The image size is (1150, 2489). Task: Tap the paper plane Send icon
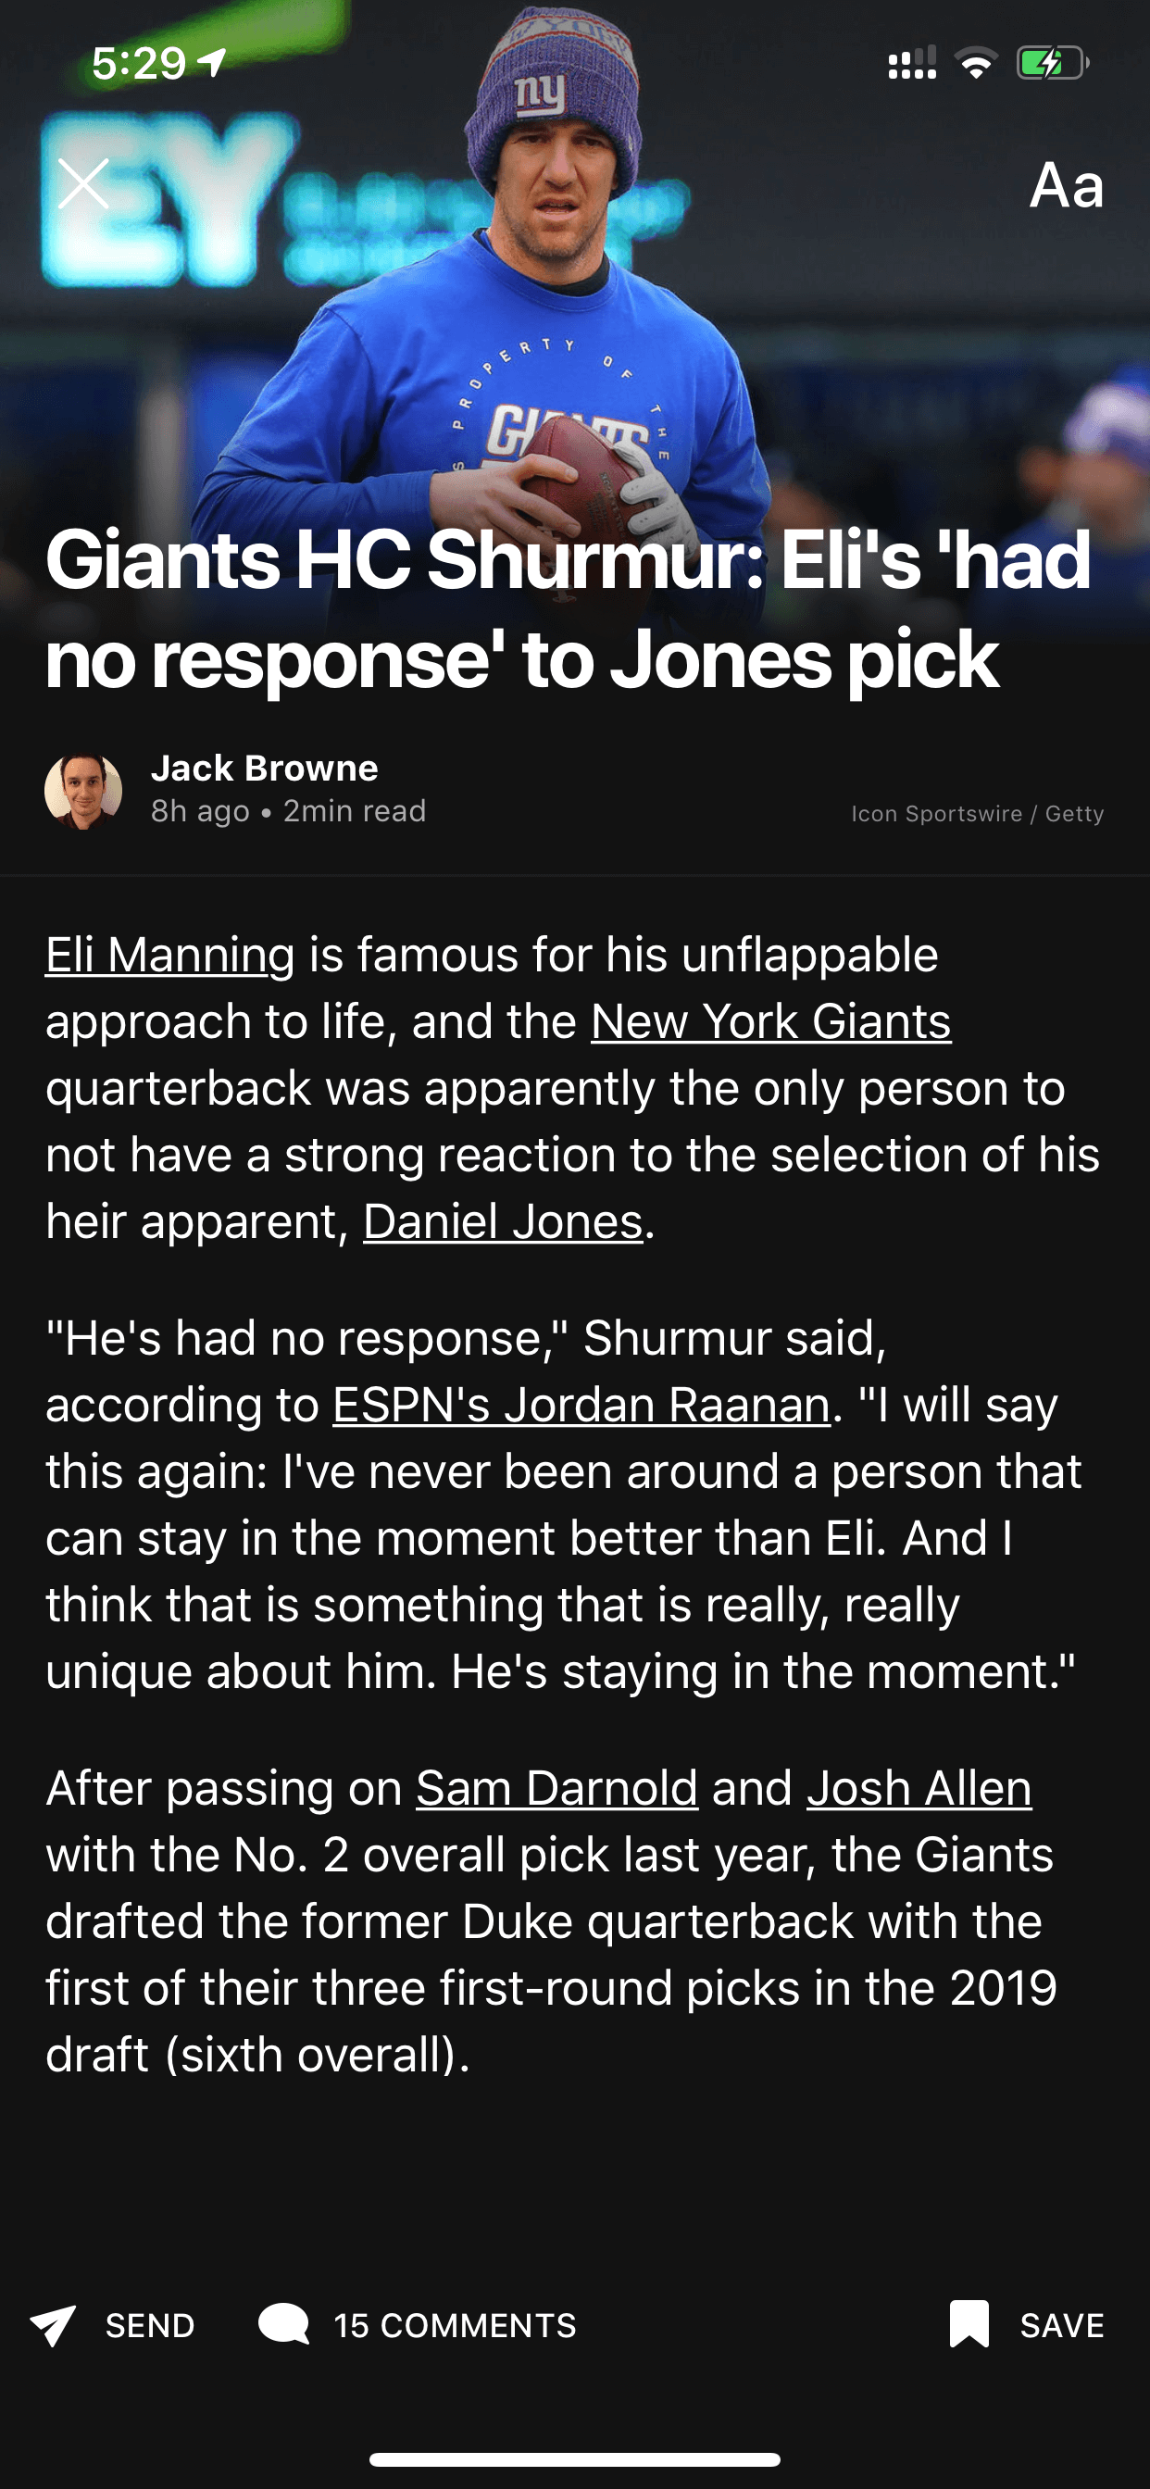point(53,2325)
